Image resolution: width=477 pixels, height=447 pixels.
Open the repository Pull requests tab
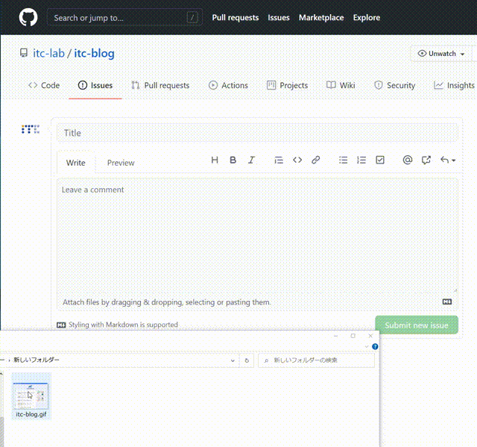click(160, 85)
